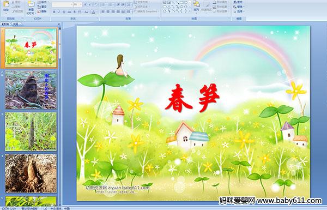This screenshot has height=210, width=327.
Task: Open the slide Layout dropdown
Action: [43, 2]
